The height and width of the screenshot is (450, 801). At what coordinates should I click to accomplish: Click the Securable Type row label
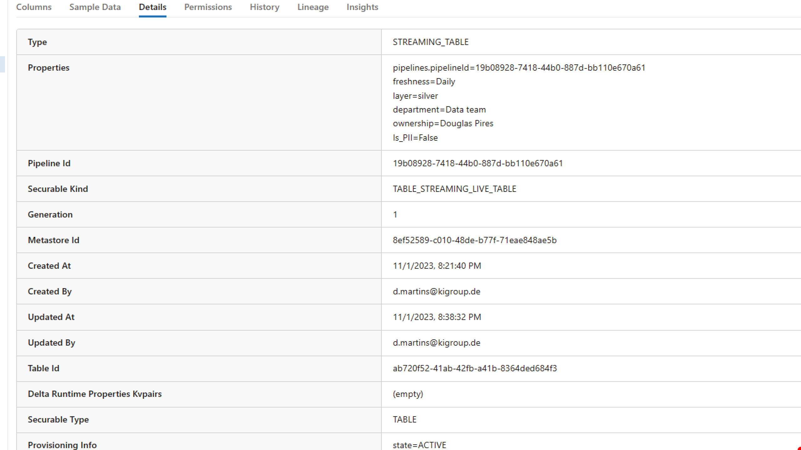click(x=58, y=420)
